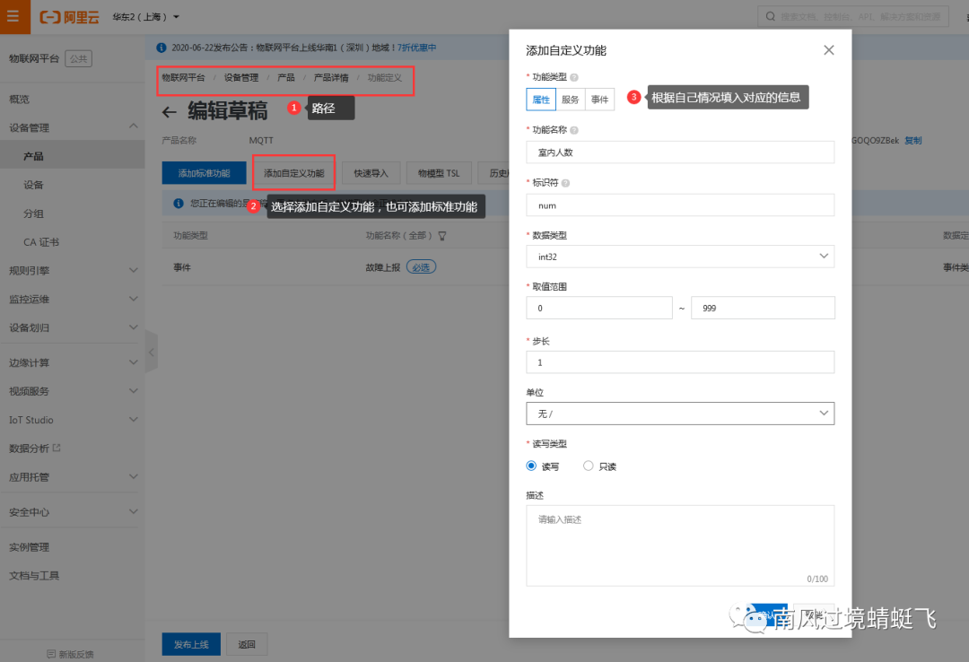The height and width of the screenshot is (662, 969).
Task: Click help icon next to 功能类型
Action: pyautogui.click(x=574, y=77)
